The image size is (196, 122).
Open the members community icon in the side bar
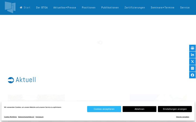click(192, 48)
